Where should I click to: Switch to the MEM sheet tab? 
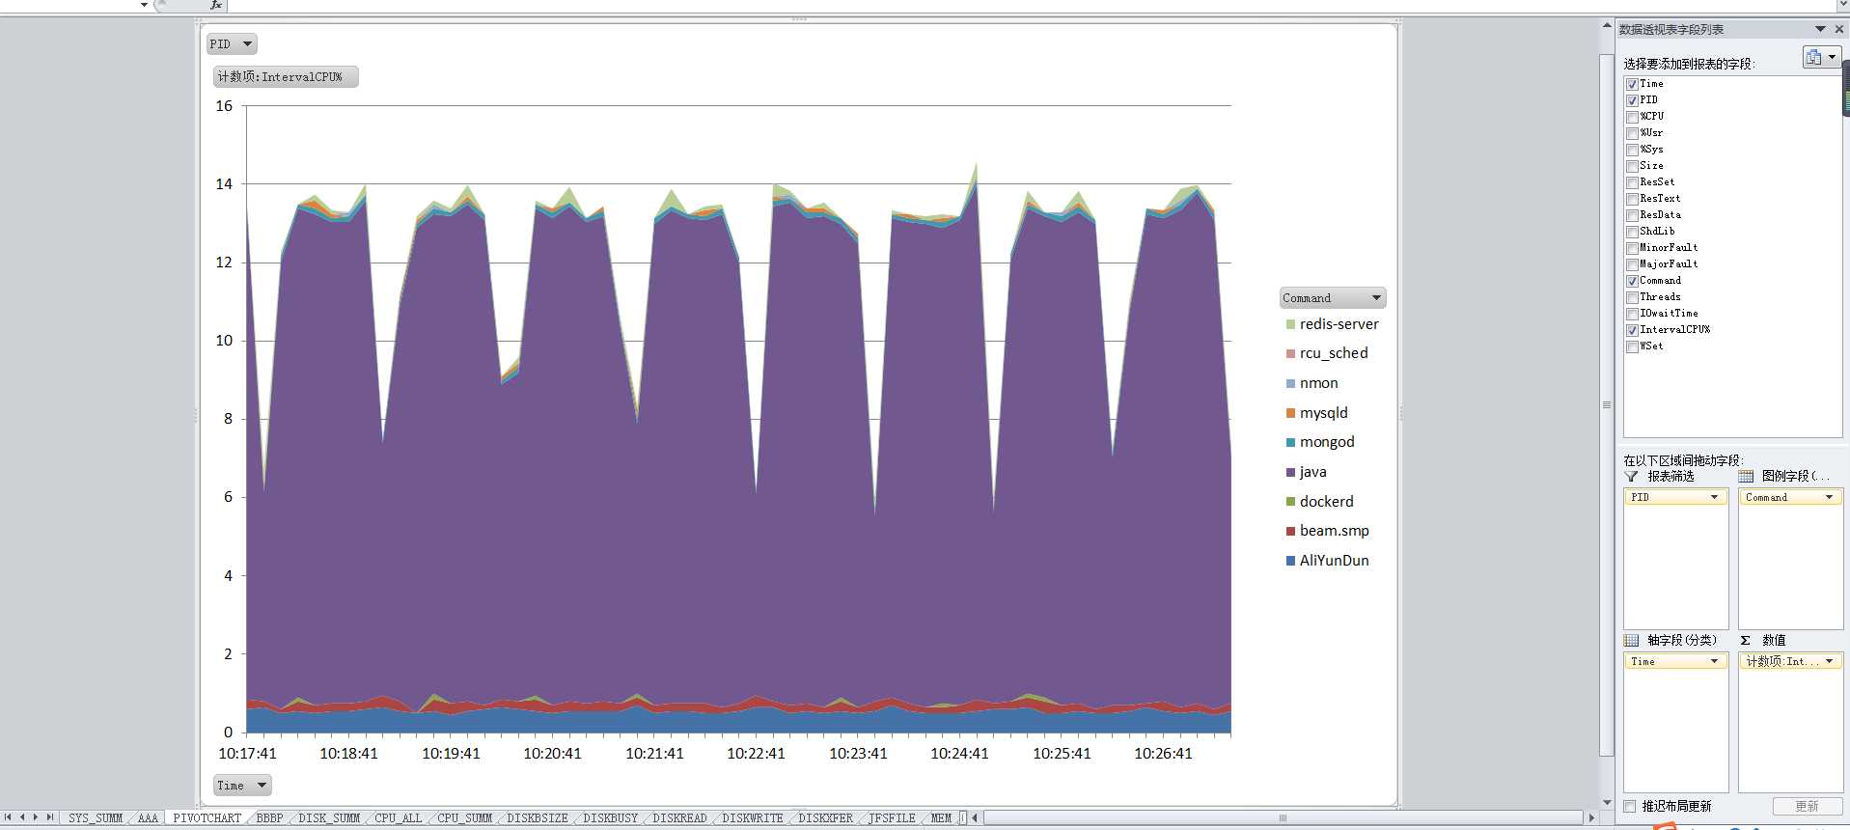pos(941,818)
